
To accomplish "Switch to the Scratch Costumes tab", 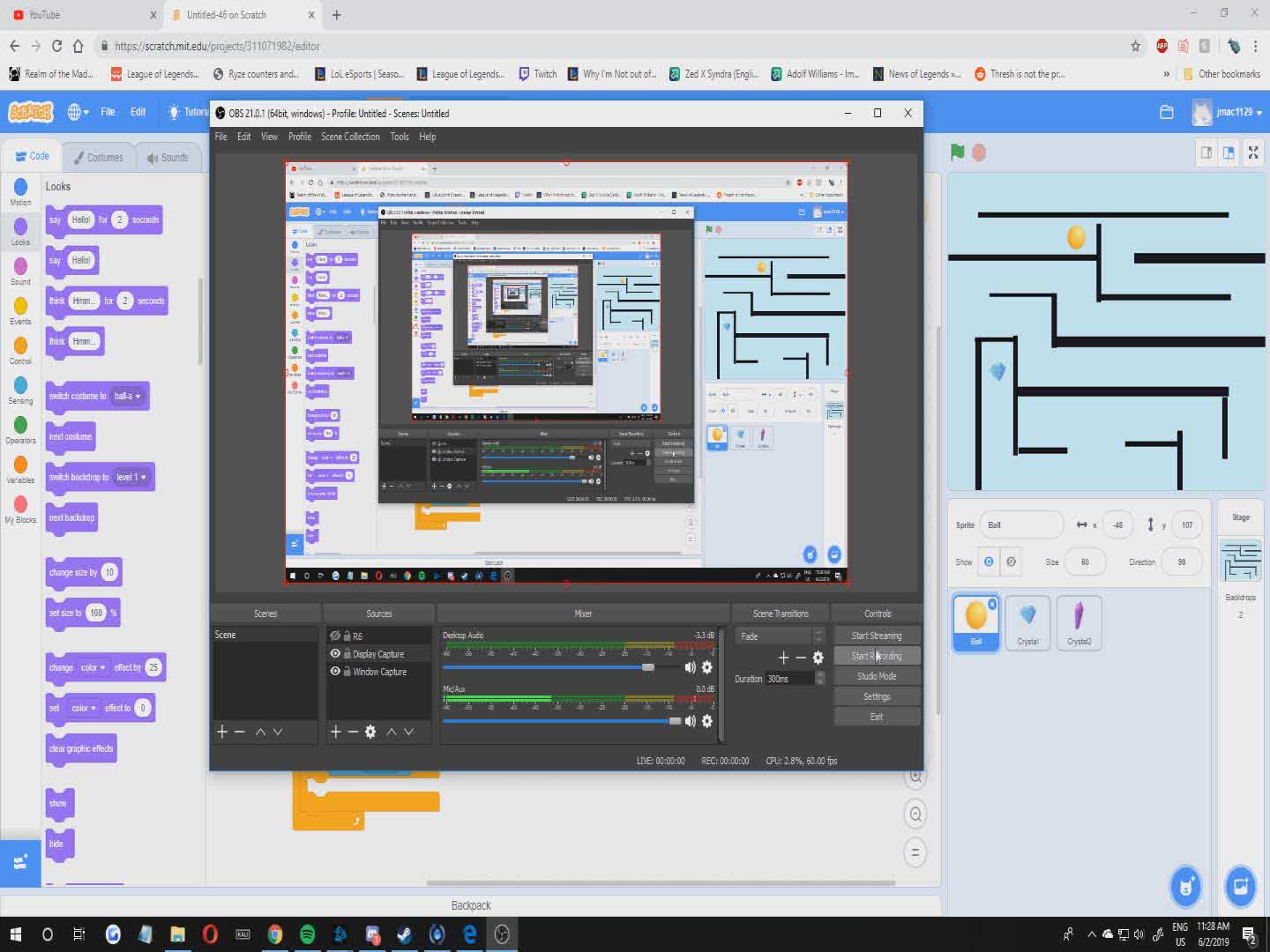I will coord(97,157).
